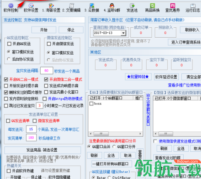
Task: Click QQ group list horizontal scrollbar thumb
Action: click(x=101, y=134)
